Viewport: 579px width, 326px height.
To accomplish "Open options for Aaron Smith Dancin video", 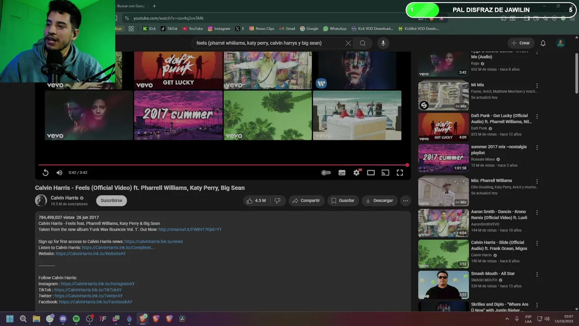I will click(x=537, y=212).
